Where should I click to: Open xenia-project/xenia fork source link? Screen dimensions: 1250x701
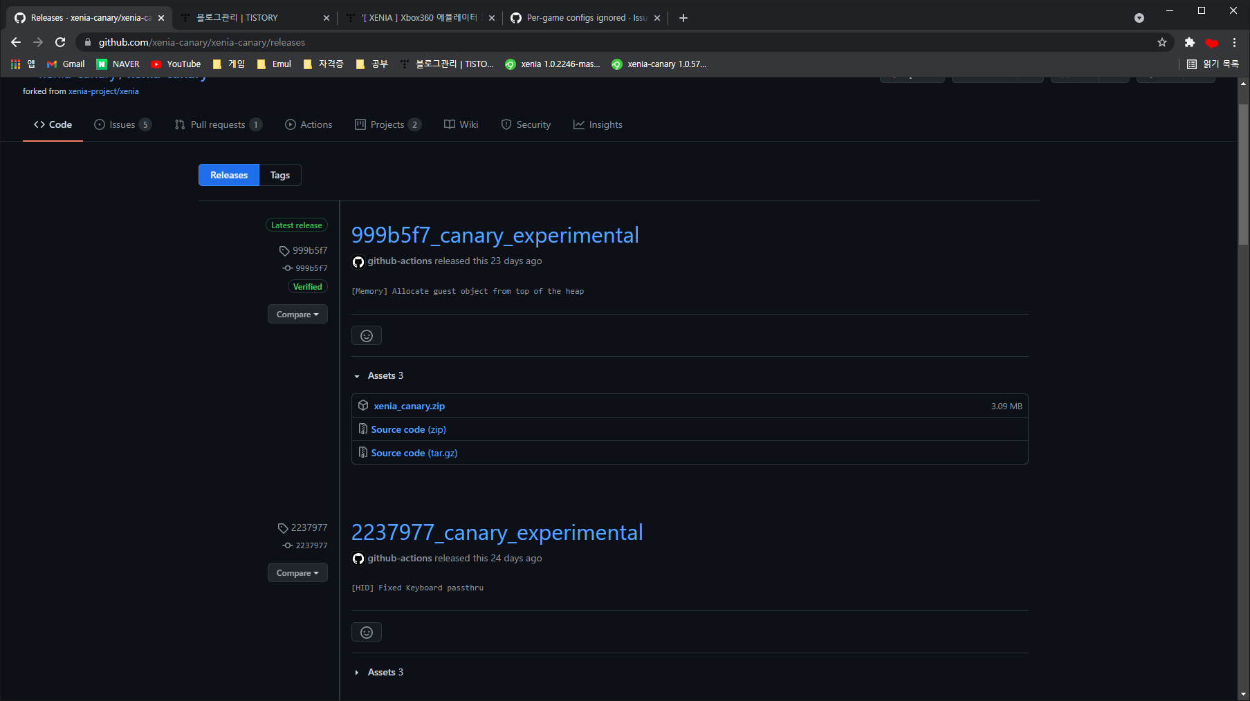104,91
